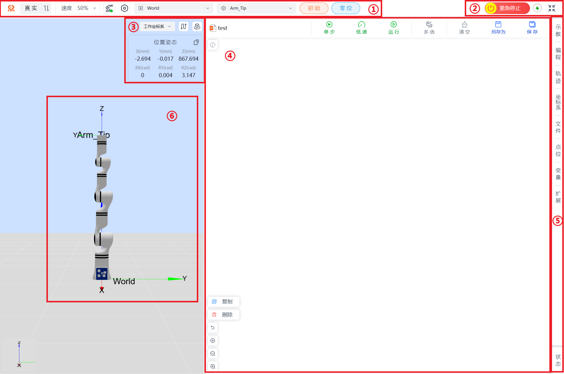Toggle the green lightning power button
Image resolution: width=564 pixels, height=374 pixels.
[537, 8]
